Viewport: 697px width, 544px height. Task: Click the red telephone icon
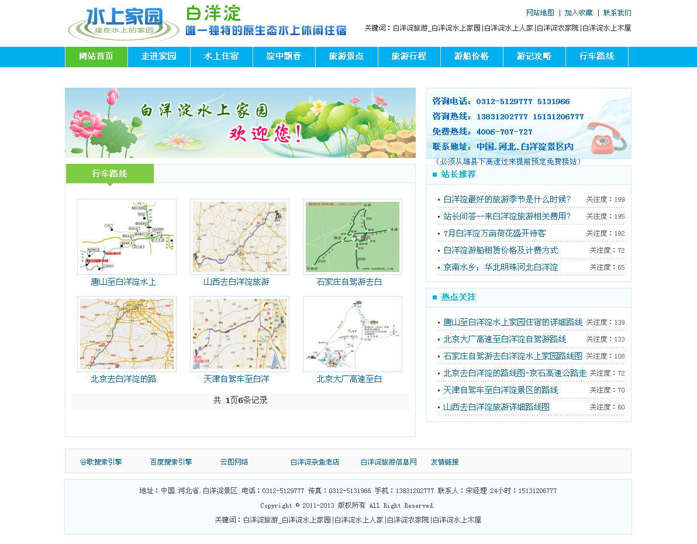point(608,137)
